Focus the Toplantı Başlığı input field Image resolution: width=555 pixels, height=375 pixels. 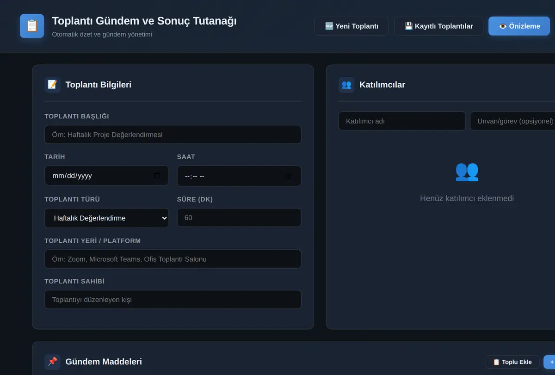(x=173, y=135)
